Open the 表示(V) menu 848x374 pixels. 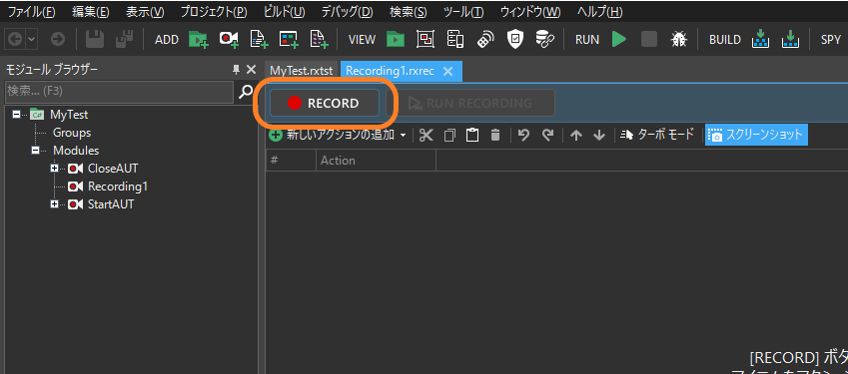pyautogui.click(x=145, y=11)
